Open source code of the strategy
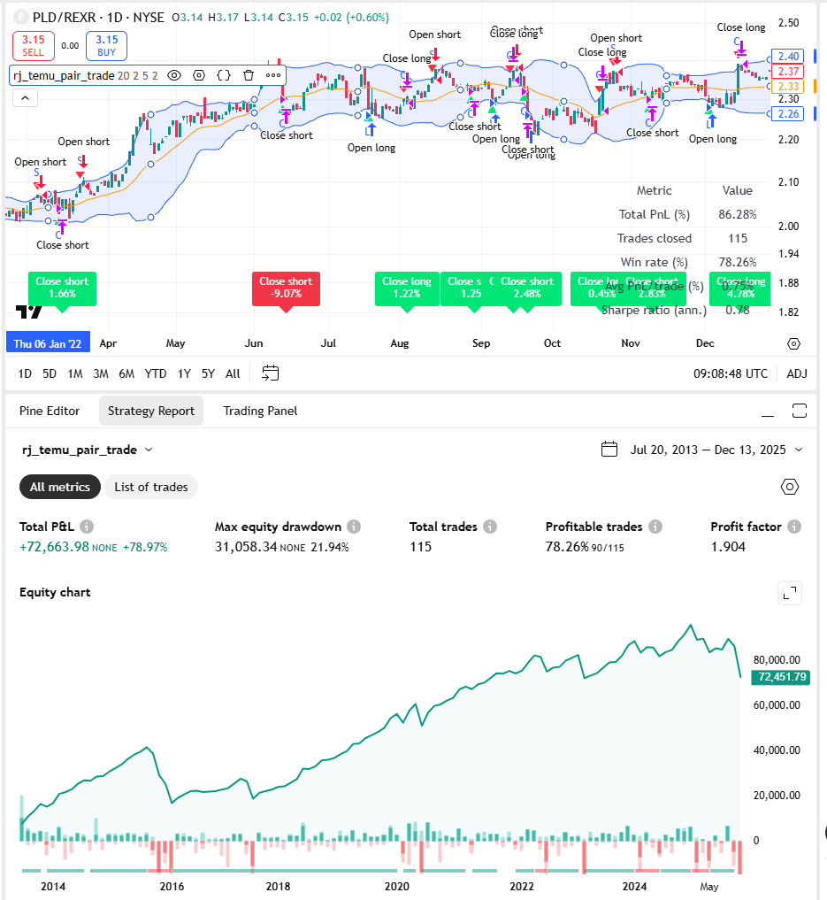 pyautogui.click(x=225, y=75)
